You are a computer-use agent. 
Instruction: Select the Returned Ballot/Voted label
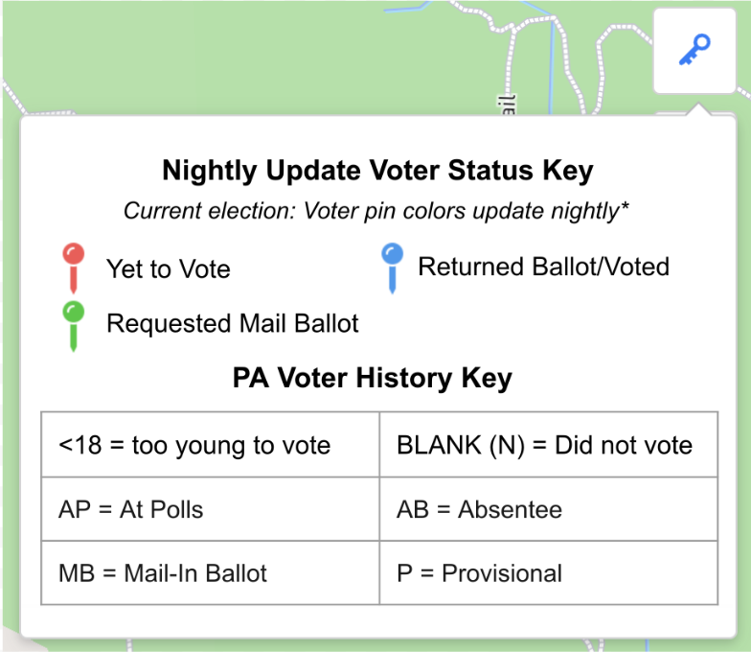click(x=544, y=267)
